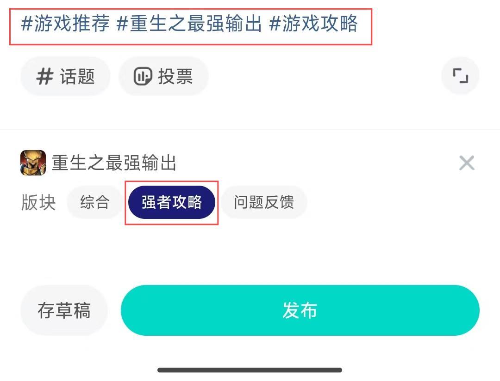Tap the poll icon in the 投票 button
The height and width of the screenshot is (381, 500).
click(143, 76)
